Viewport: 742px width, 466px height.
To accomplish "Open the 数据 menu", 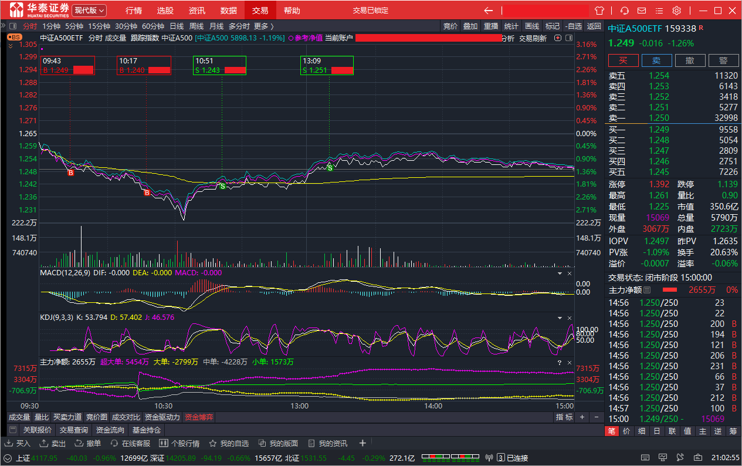I will 229,11.
